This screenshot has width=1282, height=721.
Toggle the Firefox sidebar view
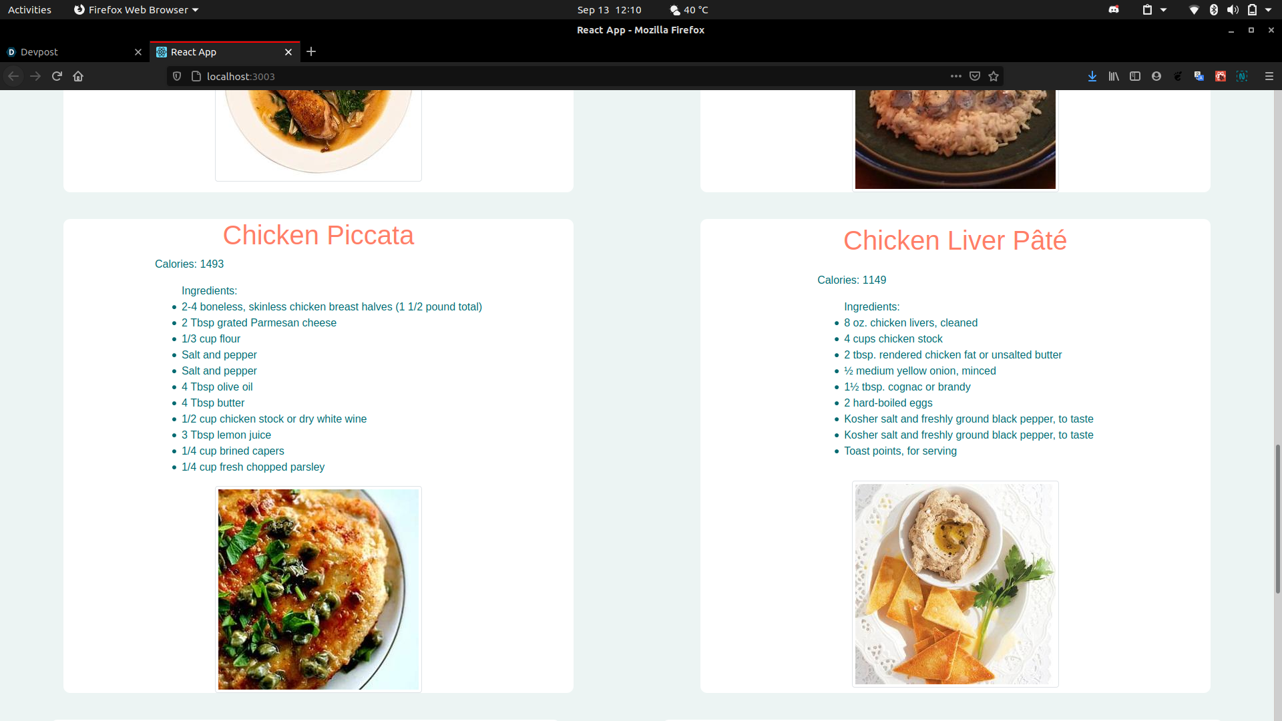click(1135, 76)
